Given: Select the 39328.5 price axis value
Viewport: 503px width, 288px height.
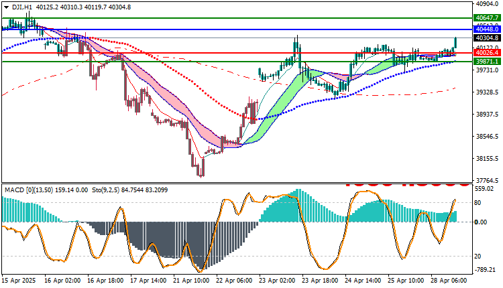Looking at the screenshot, I should [x=487, y=92].
